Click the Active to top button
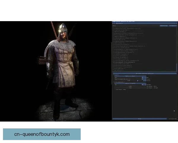Screen dimensions: 178x143 (163, 26)
